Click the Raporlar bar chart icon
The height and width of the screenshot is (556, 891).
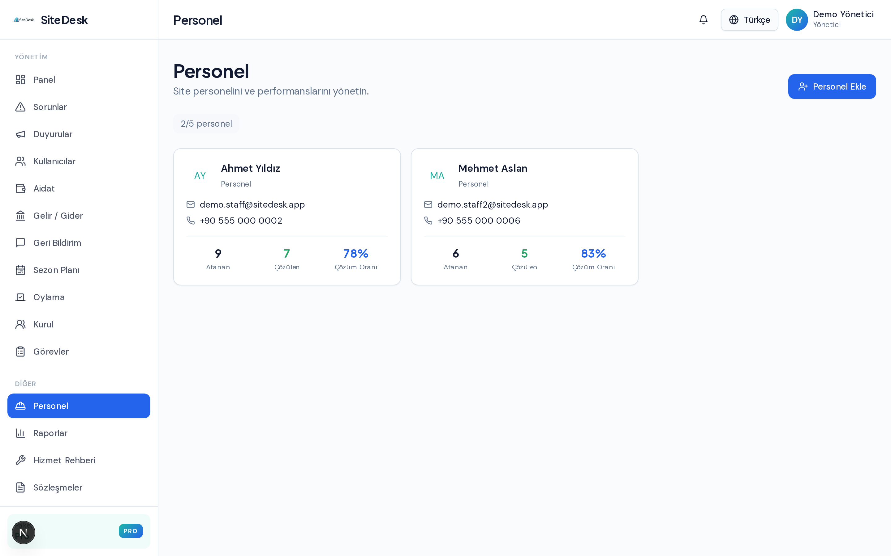coord(20,433)
